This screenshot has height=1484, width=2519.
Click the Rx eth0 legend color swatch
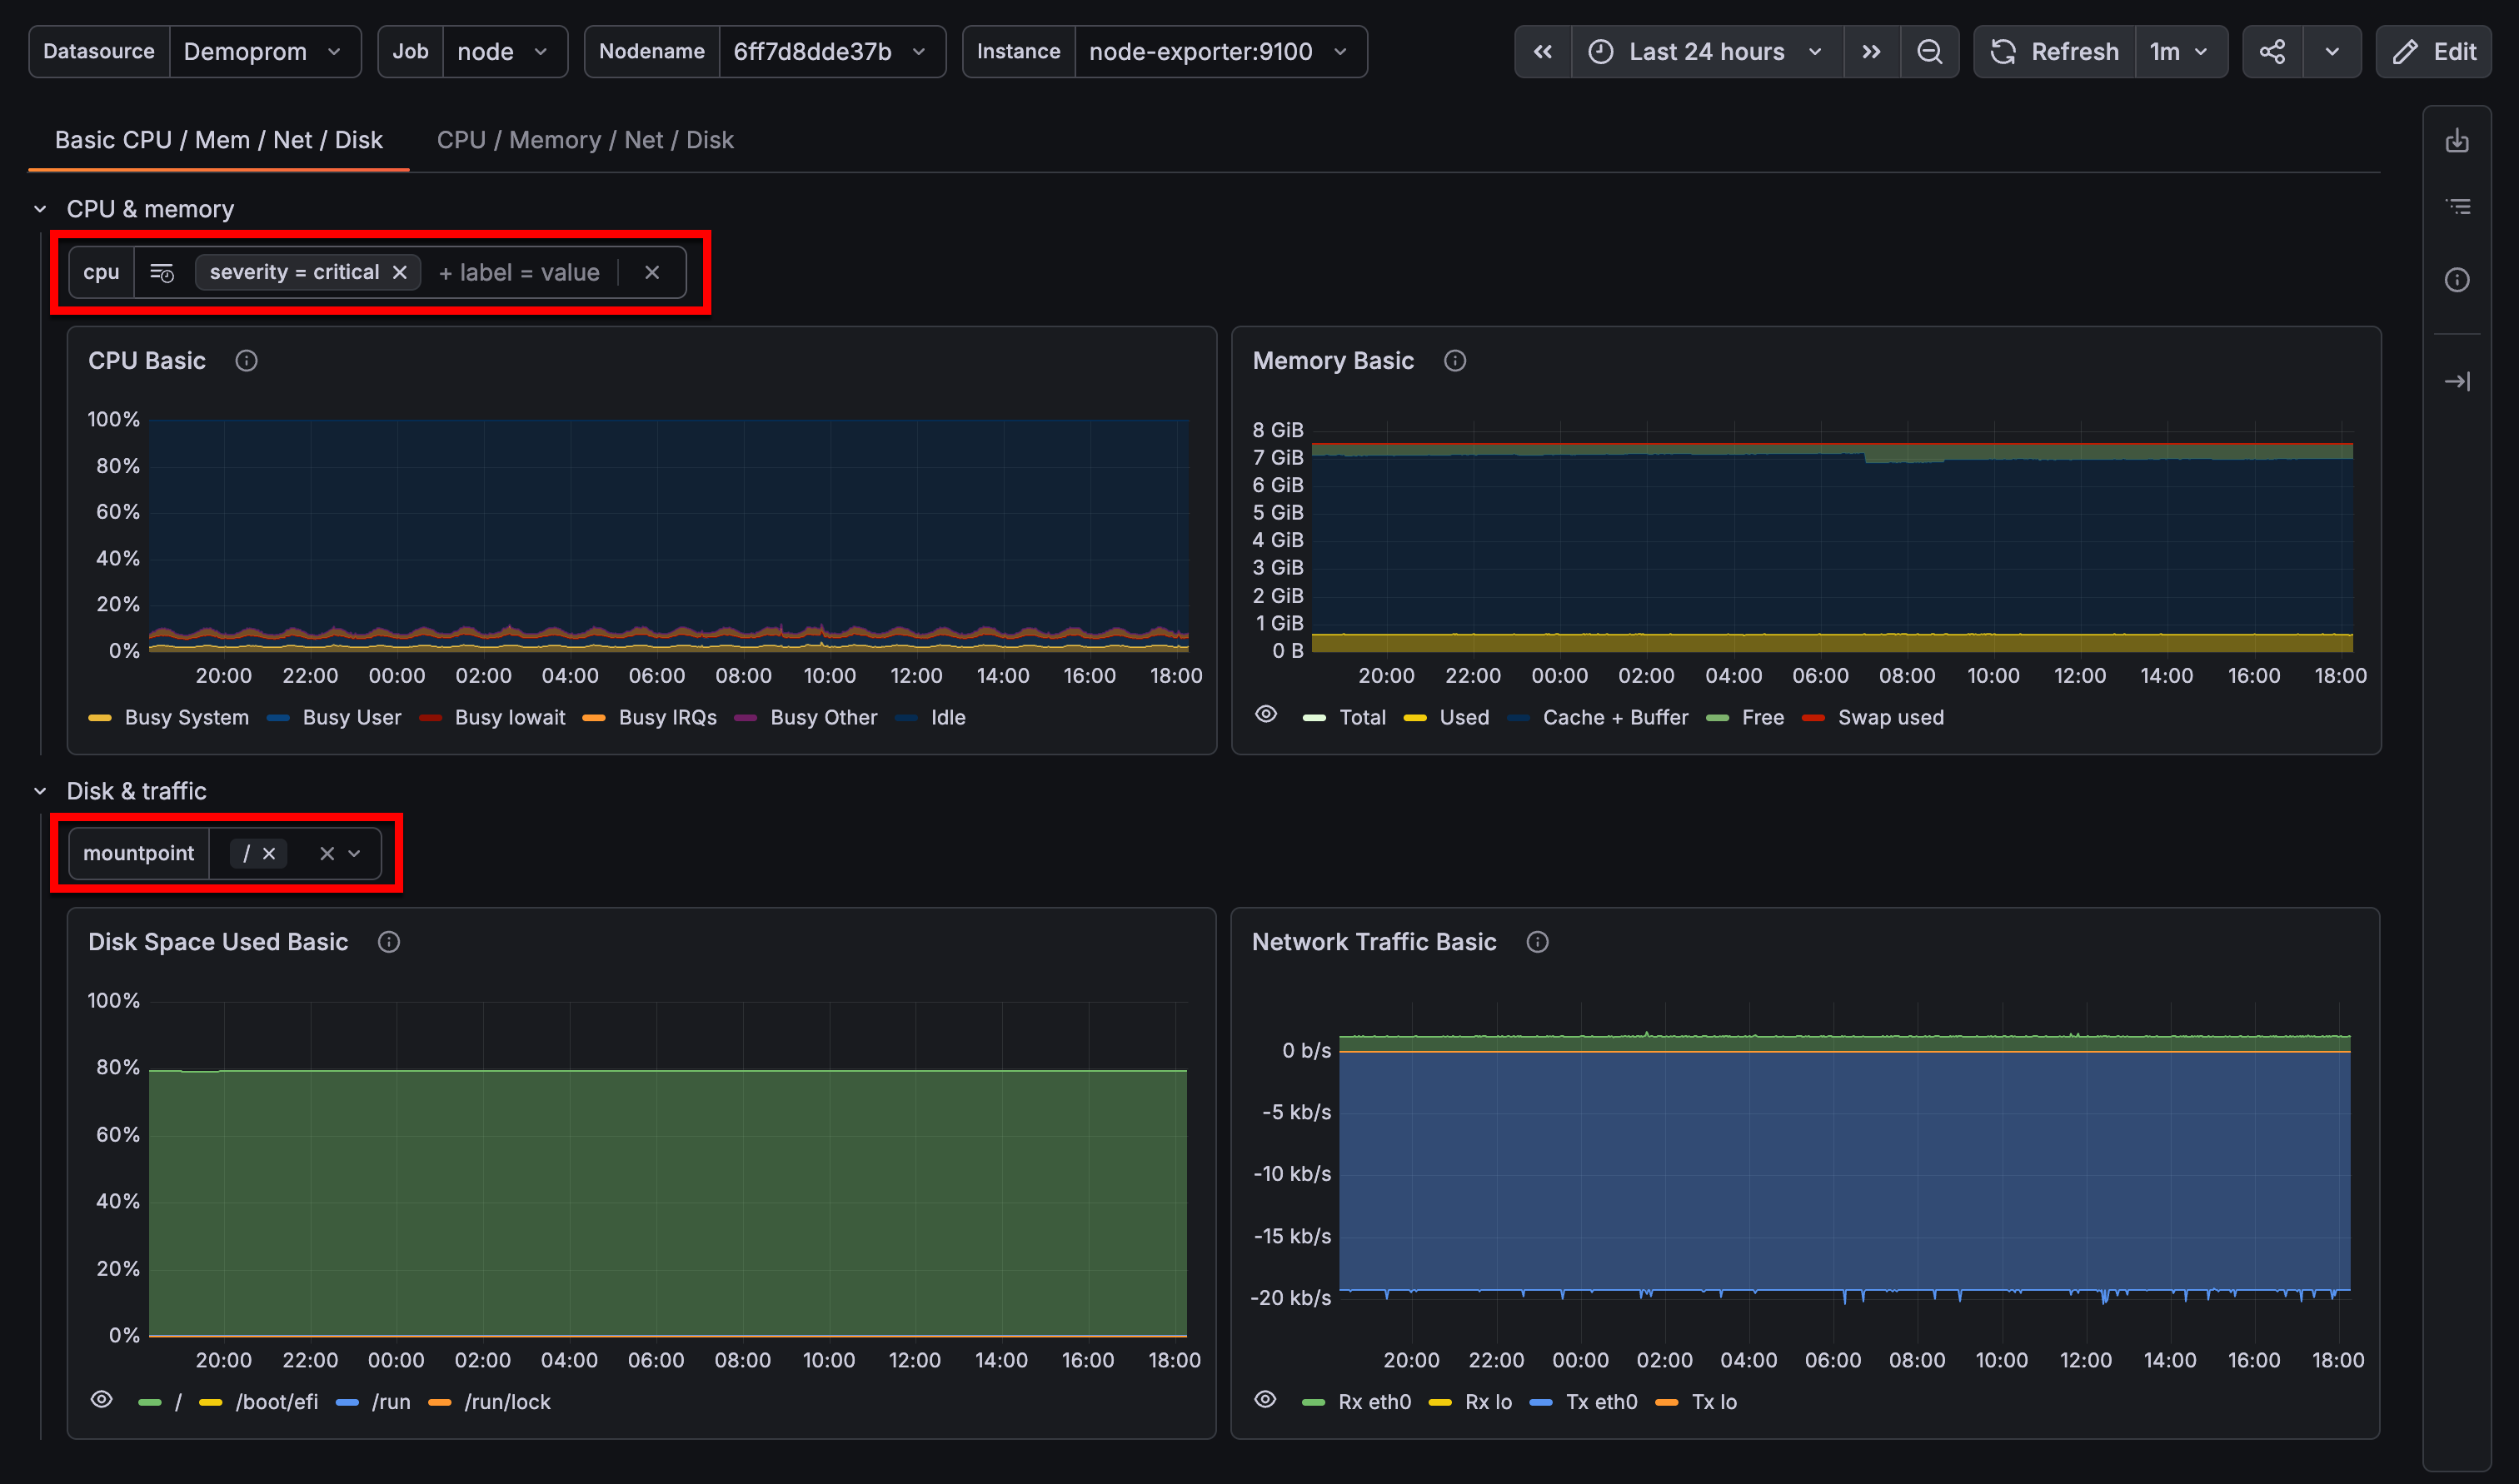tap(1313, 1403)
